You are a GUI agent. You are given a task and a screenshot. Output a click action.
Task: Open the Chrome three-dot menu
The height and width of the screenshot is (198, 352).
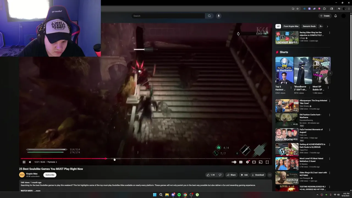point(349,9)
